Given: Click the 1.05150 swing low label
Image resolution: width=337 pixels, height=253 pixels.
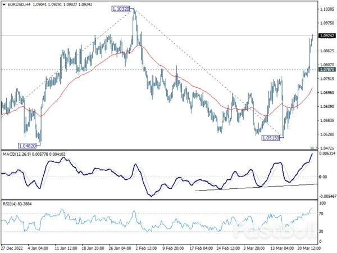Looking at the screenshot, I should point(271,138).
